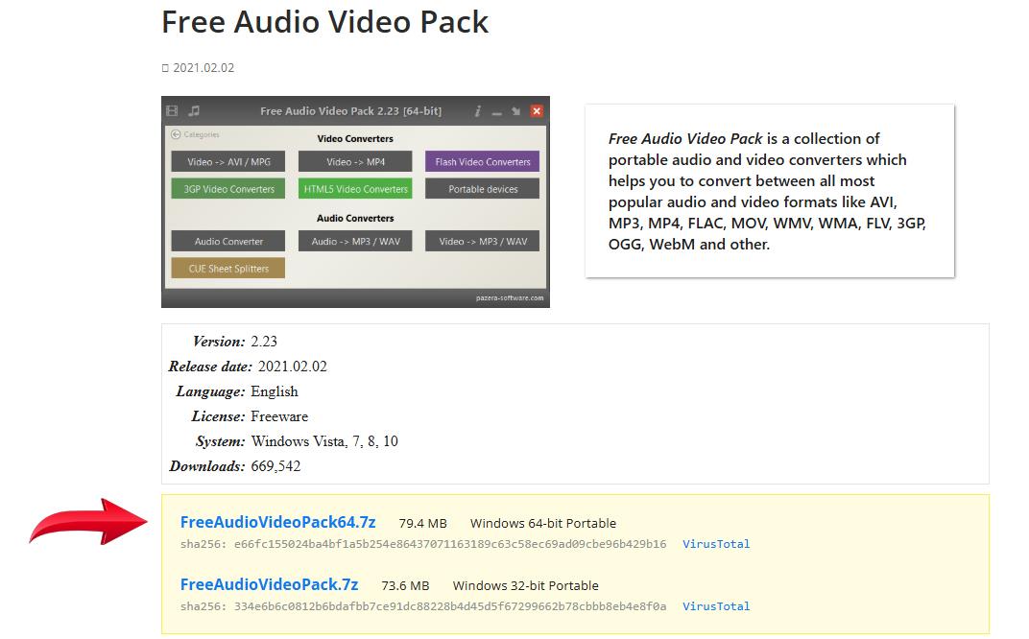Download FreeAudioVideoPack64.7z
The image size is (1029, 639).
[x=277, y=523]
